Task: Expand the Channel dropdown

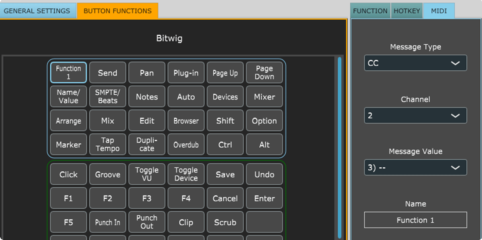Action: pos(415,115)
